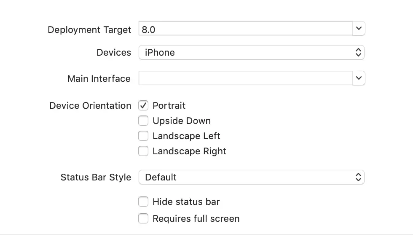Click the Deployment Target label
Image resolution: width=413 pixels, height=242 pixels.
(x=89, y=30)
